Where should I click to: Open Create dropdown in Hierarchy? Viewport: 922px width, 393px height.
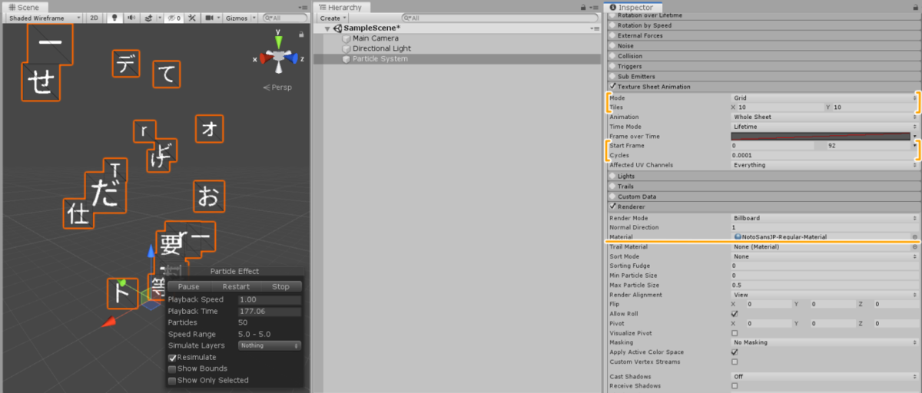point(333,18)
